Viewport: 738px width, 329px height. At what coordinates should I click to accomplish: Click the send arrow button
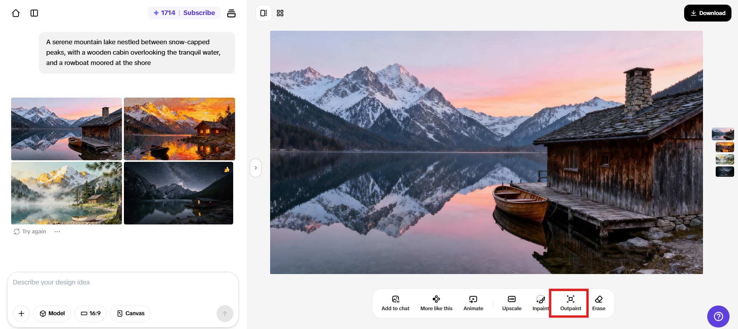(x=225, y=314)
